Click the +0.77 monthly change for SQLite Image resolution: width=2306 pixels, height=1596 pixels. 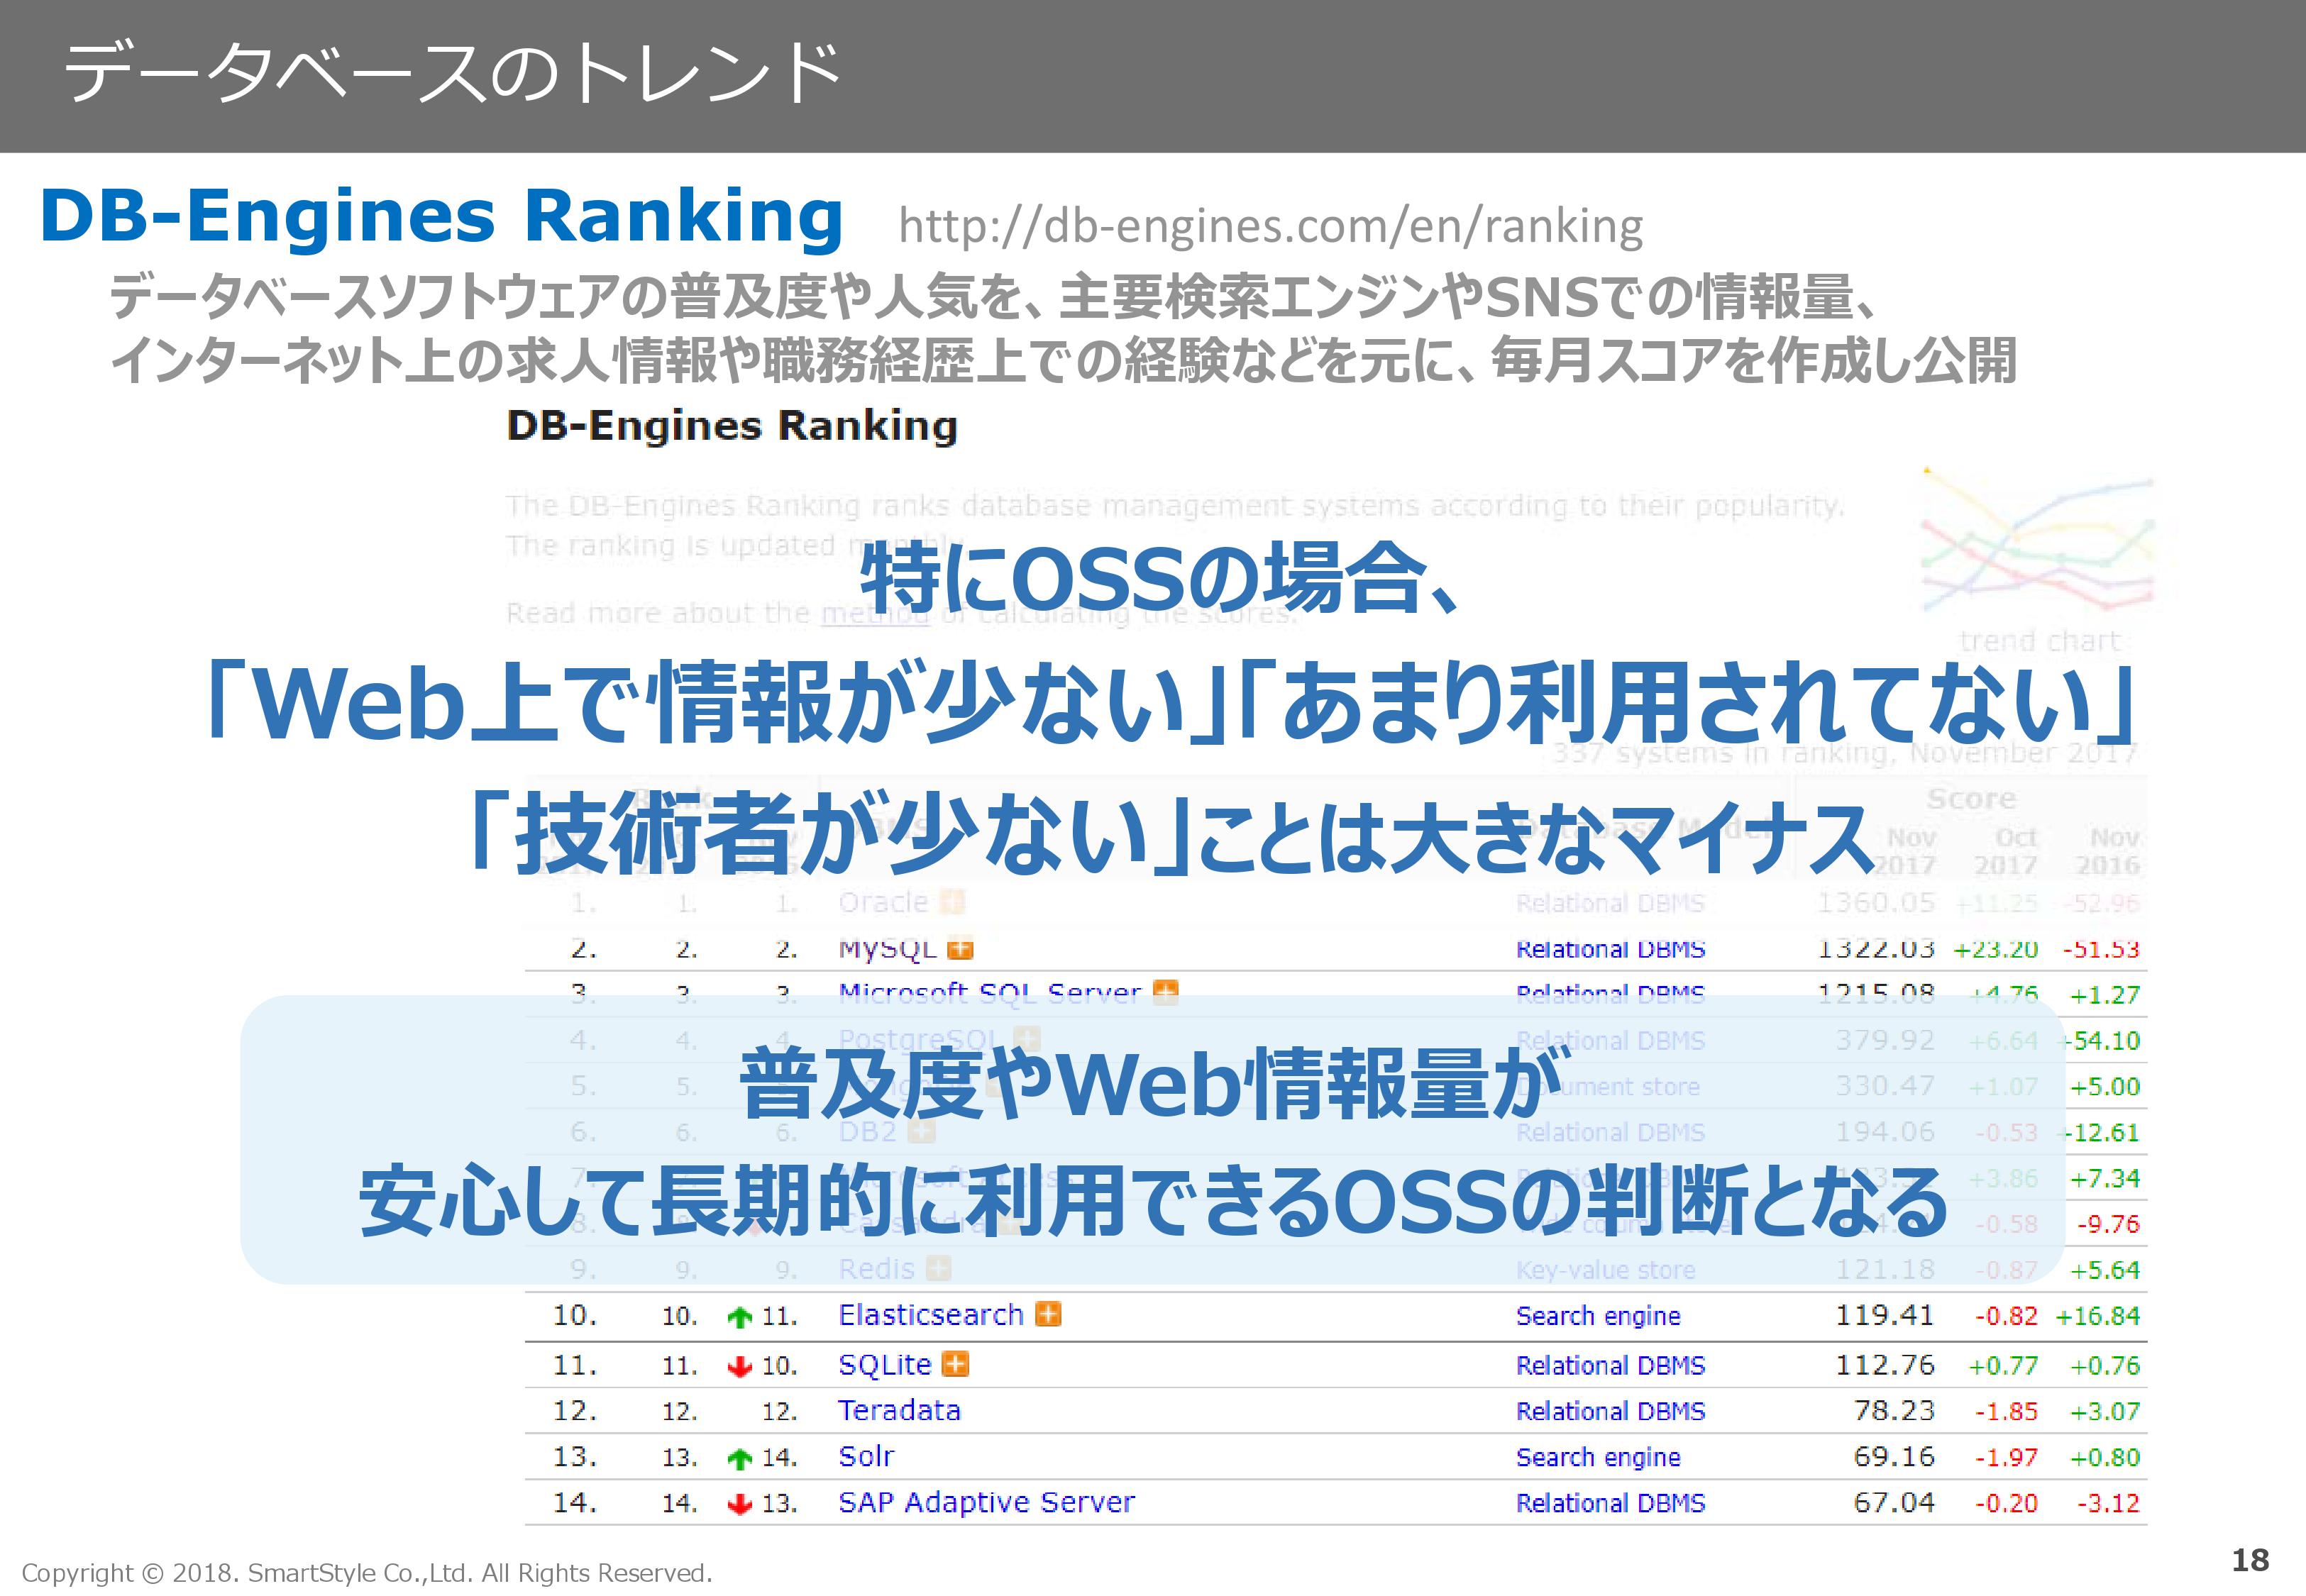coord(2003,1366)
